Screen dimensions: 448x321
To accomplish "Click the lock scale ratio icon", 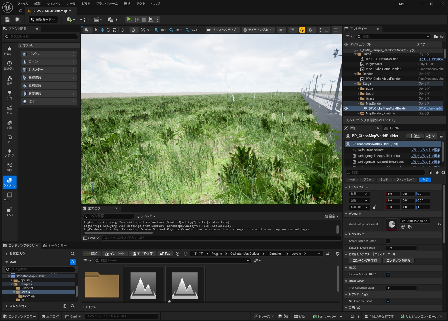I will 374,207.
